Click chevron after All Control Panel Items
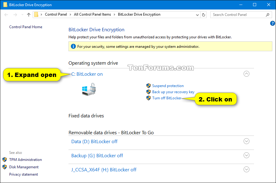This screenshot has height=183, width=276. click(114, 15)
